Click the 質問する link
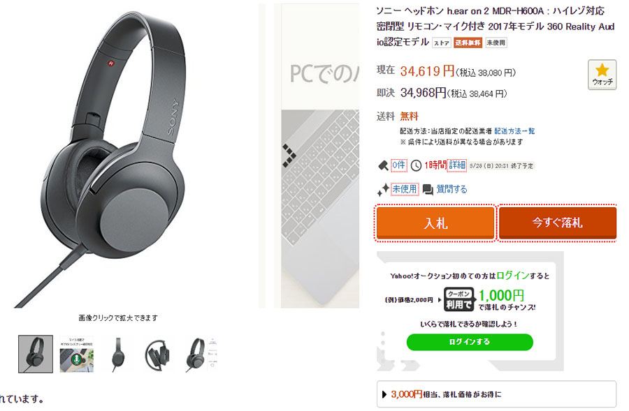 451,189
